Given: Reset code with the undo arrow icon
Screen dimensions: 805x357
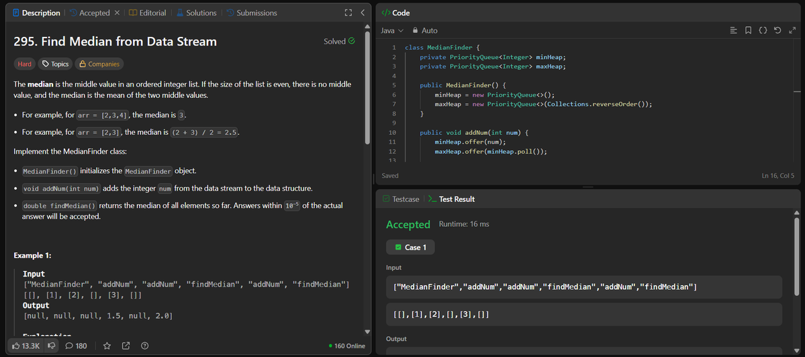Looking at the screenshot, I should tap(777, 31).
